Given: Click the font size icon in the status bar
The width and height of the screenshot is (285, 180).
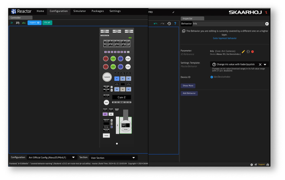Looking at the screenshot, I should pos(256,165).
